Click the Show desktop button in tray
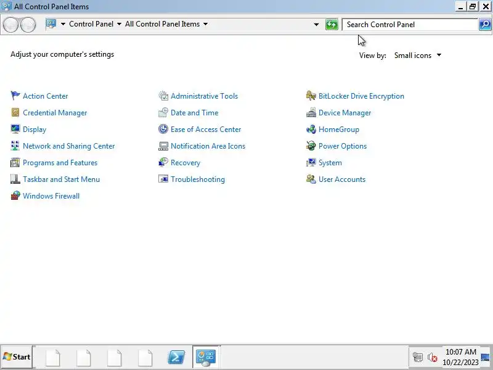 tap(486, 357)
